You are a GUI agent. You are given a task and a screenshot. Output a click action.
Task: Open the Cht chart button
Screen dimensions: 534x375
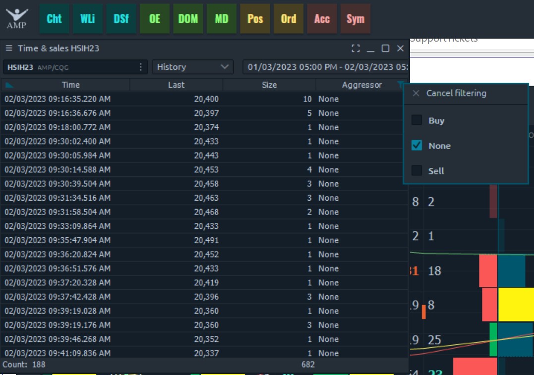54,19
